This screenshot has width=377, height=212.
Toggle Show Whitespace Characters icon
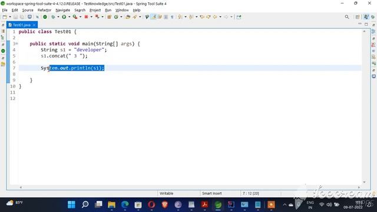172,17
